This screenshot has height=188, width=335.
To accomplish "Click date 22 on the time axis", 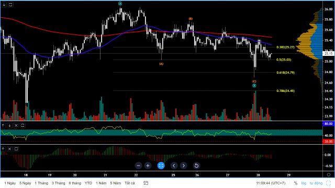I will [136, 175].
